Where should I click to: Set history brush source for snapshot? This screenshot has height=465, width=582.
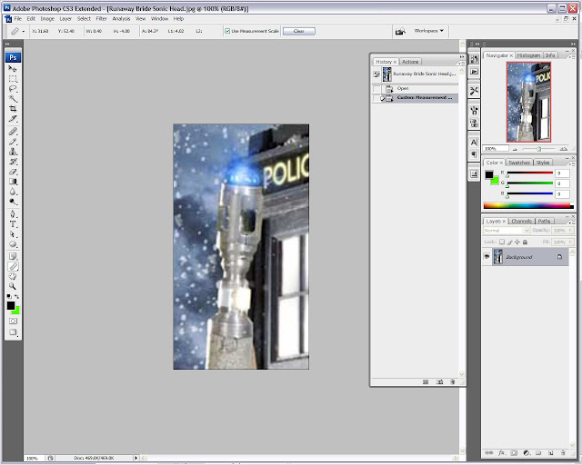(x=376, y=74)
